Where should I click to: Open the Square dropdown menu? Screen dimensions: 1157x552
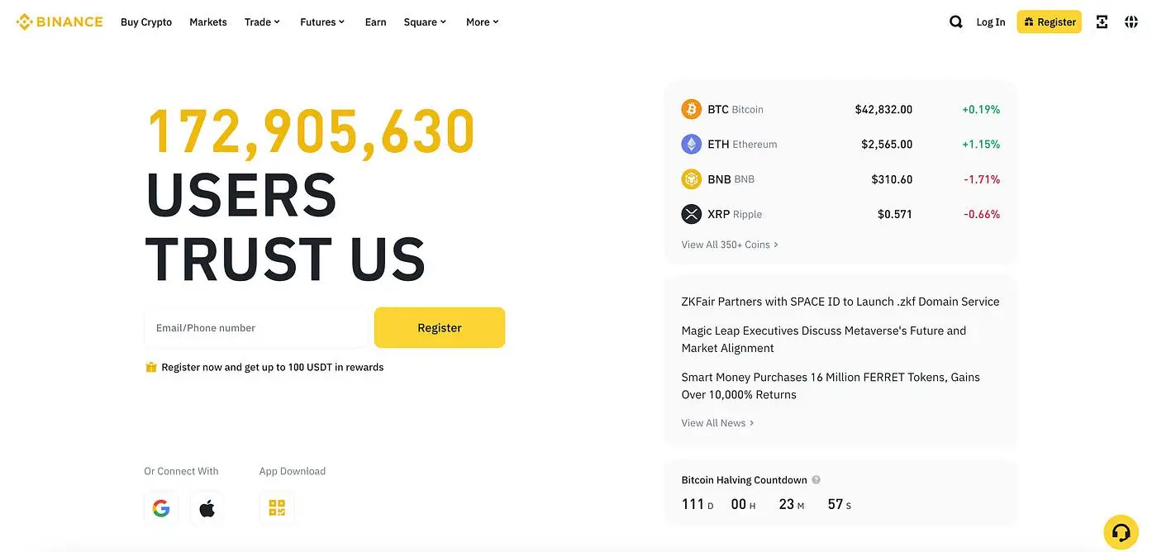click(x=425, y=22)
